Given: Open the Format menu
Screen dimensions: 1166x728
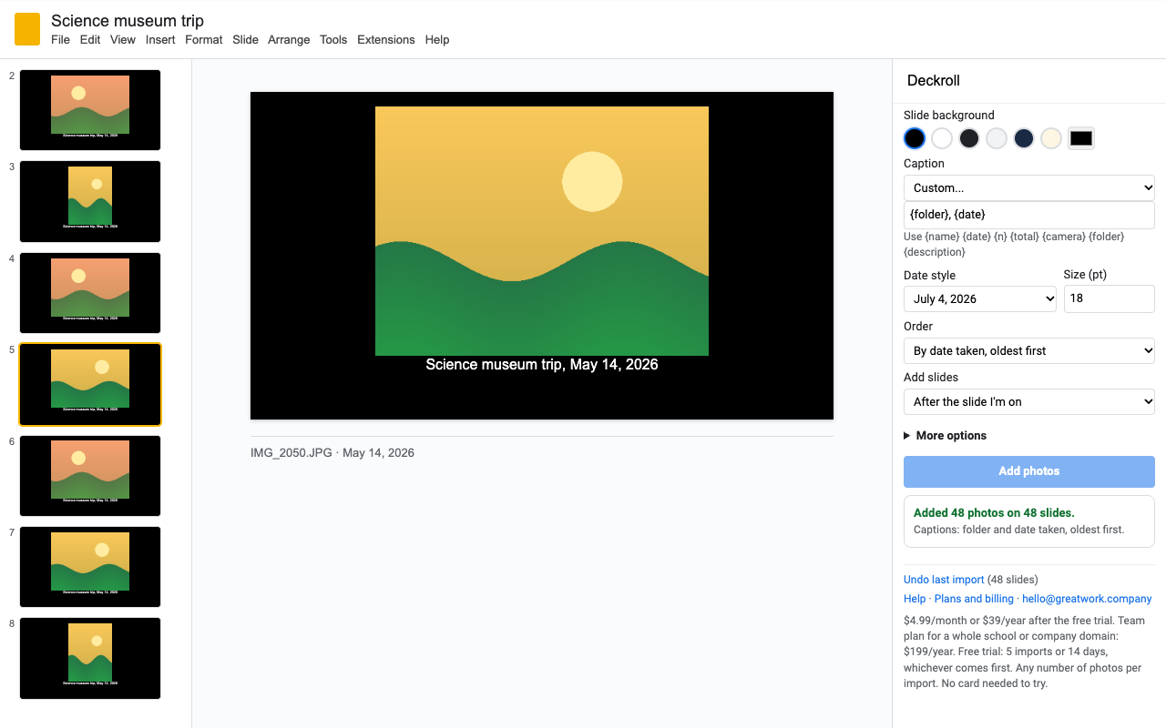Looking at the screenshot, I should (x=204, y=40).
